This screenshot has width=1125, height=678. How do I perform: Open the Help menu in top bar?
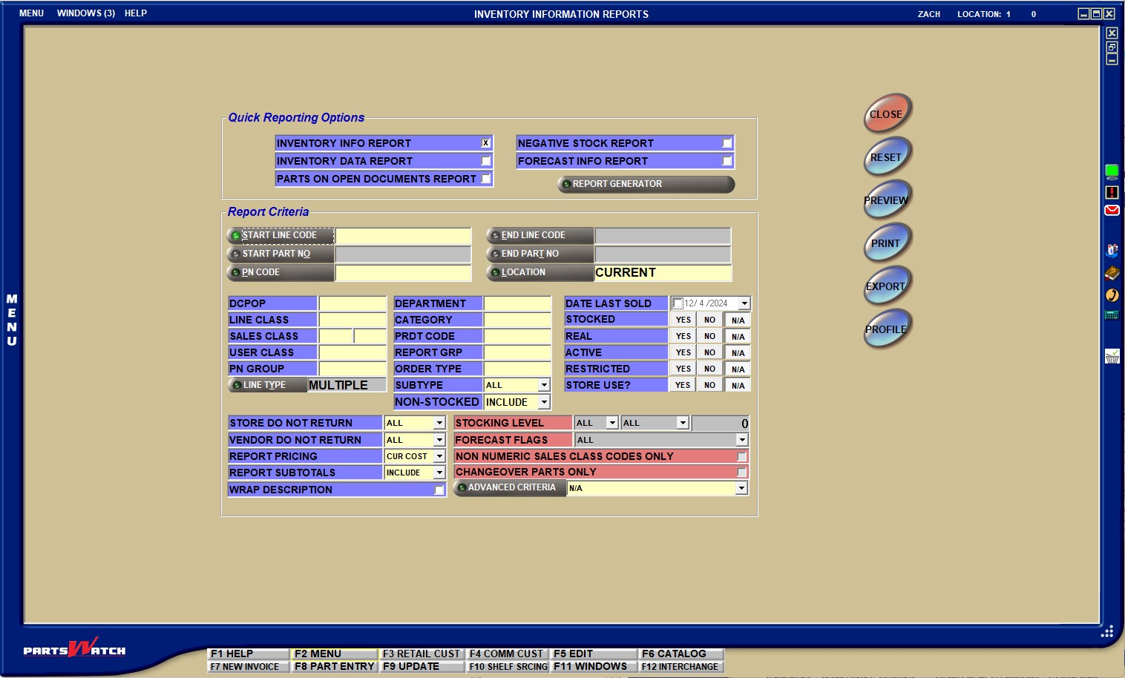(x=136, y=13)
